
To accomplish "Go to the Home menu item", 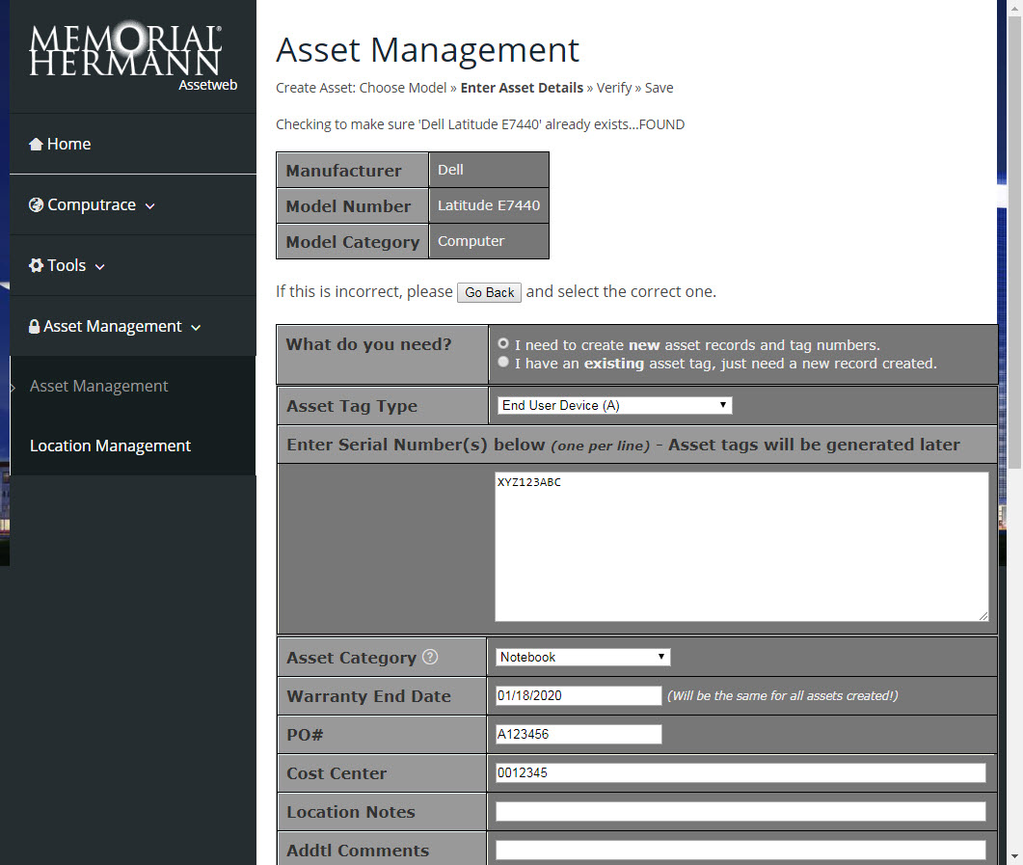I will (x=132, y=145).
